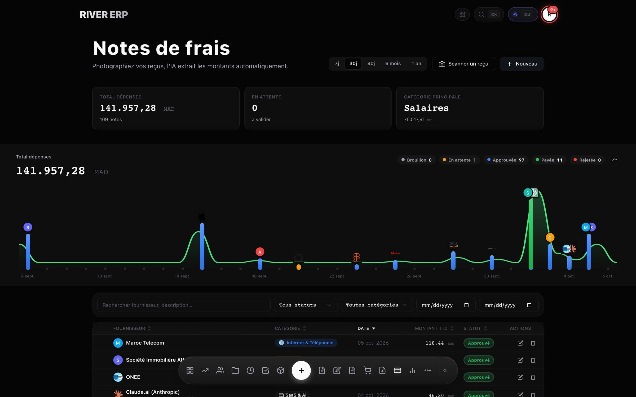Click the tall green chart bar under the S marker
Image resolution: width=636 pixels, height=397 pixels.
(531, 234)
